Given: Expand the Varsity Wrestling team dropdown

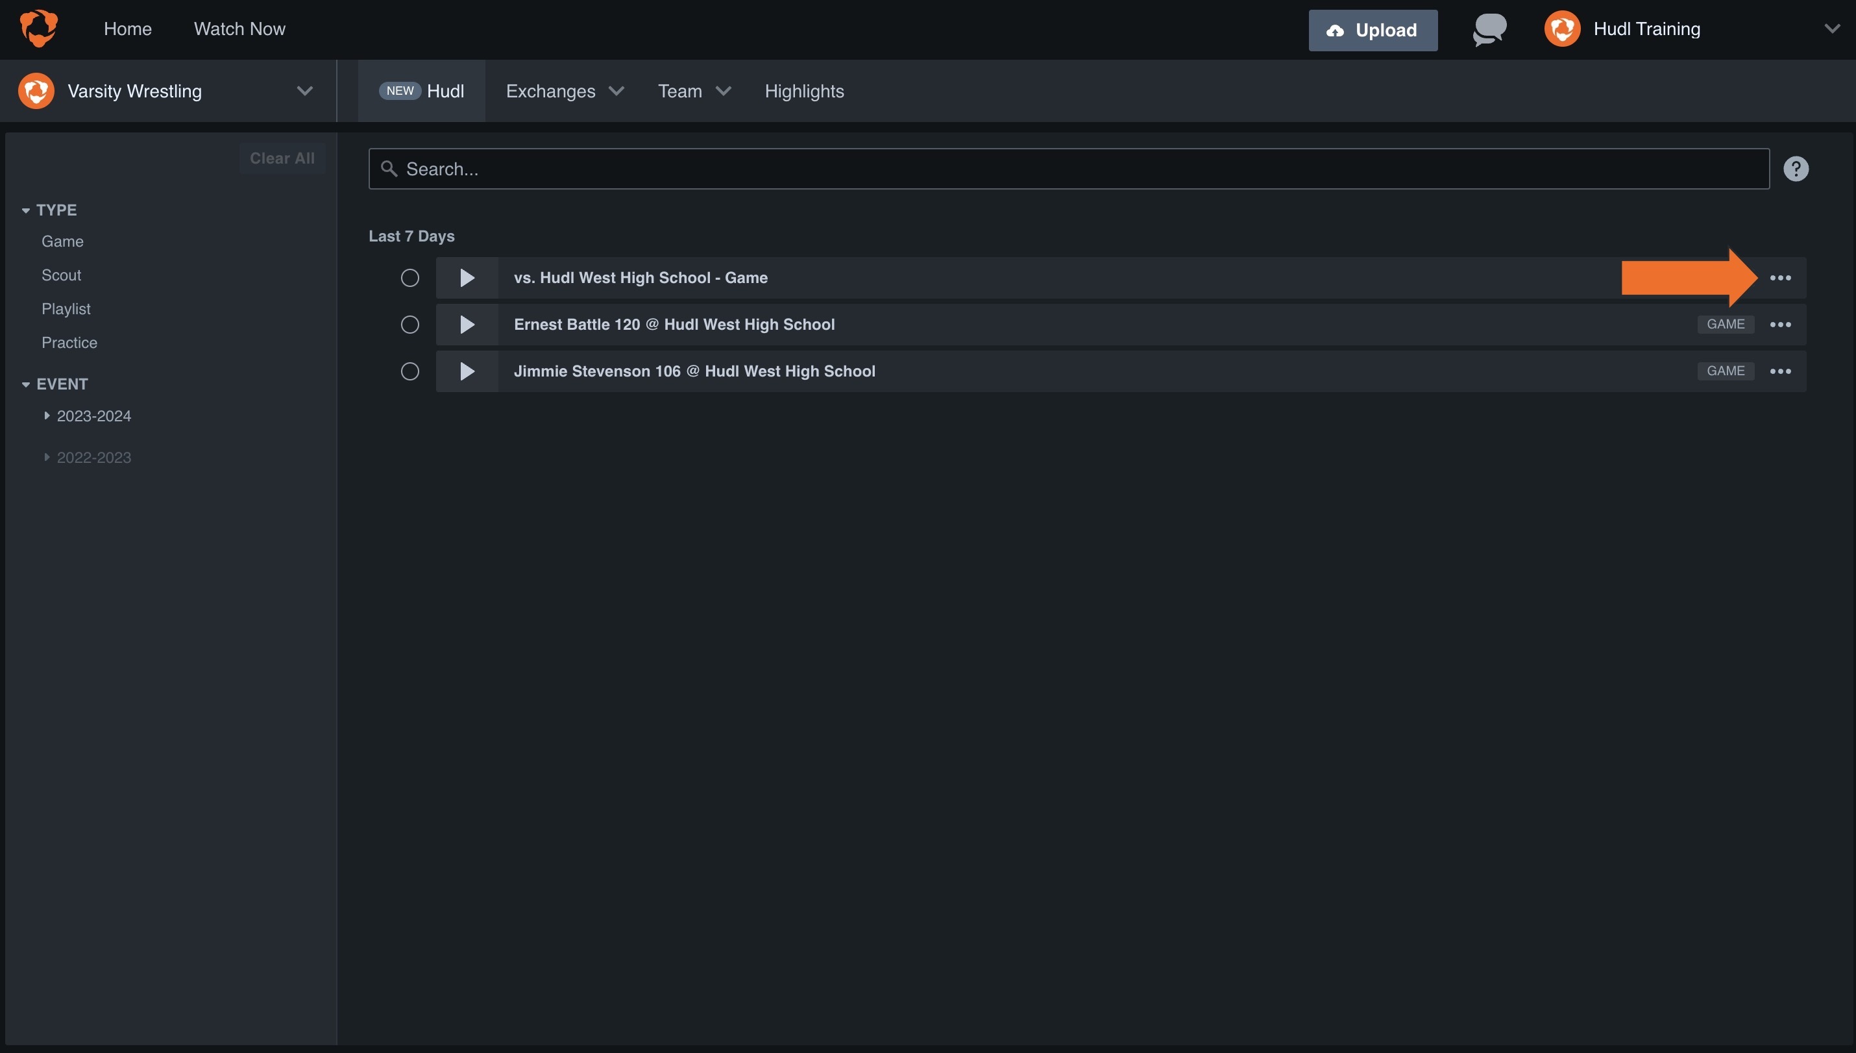Looking at the screenshot, I should click(x=304, y=91).
